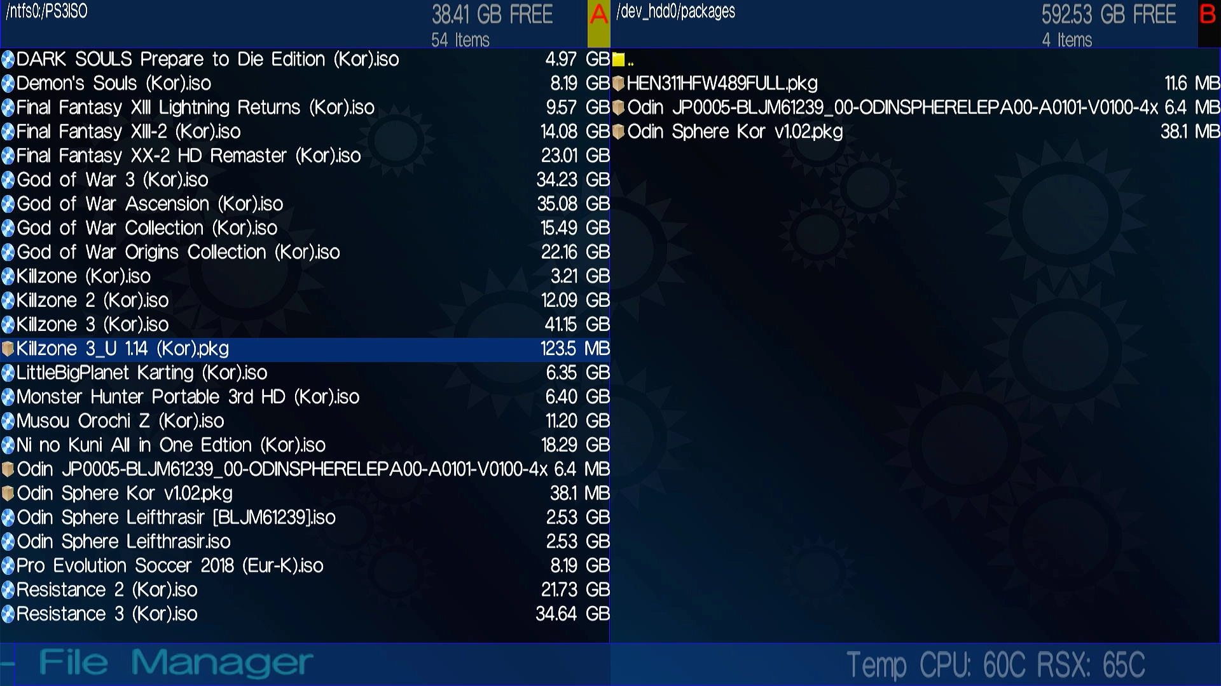The width and height of the screenshot is (1221, 686).
Task: Select Resistance 2 (Kor).iso
Action: click(107, 591)
